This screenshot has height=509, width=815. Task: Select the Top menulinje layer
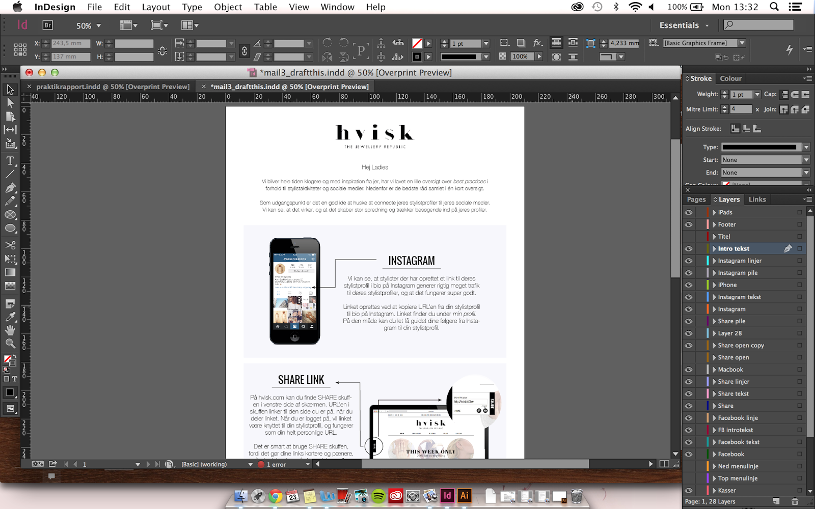pos(738,478)
